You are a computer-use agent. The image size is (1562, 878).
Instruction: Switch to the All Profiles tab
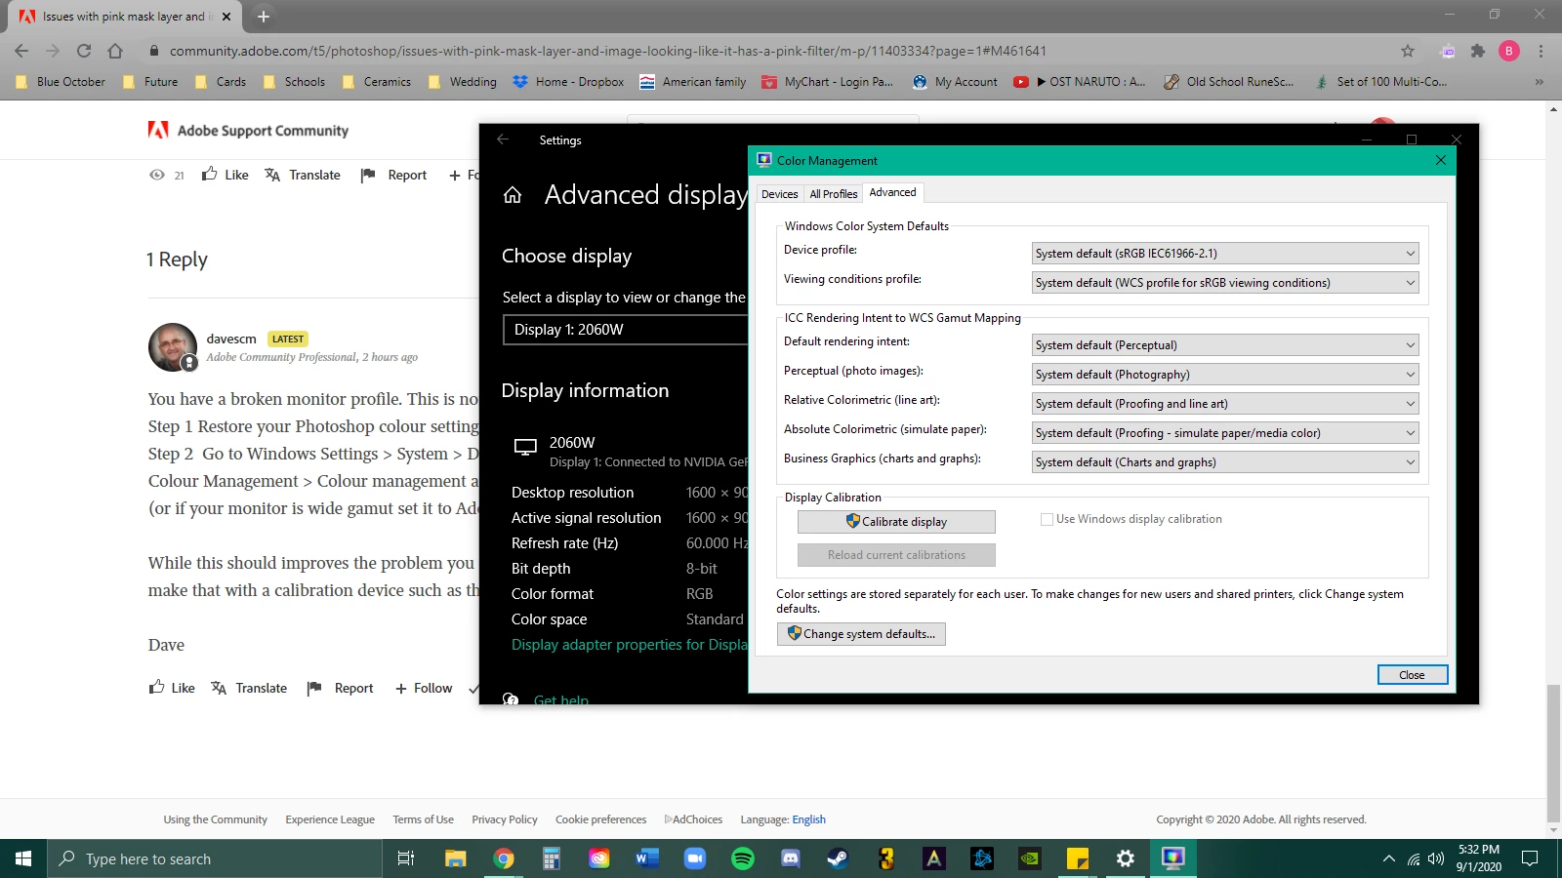point(833,194)
